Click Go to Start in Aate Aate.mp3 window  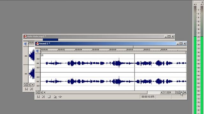[x=26, y=89]
